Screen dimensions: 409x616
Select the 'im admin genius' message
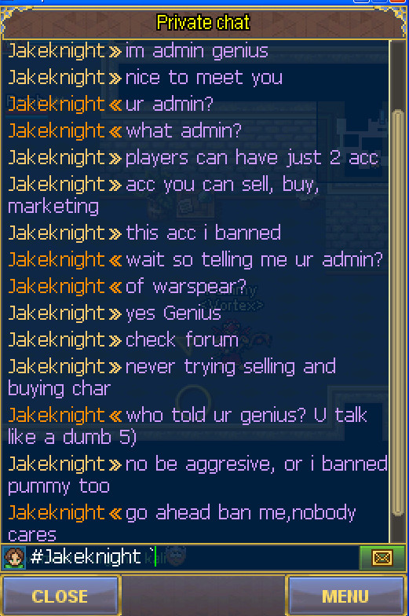138,51
